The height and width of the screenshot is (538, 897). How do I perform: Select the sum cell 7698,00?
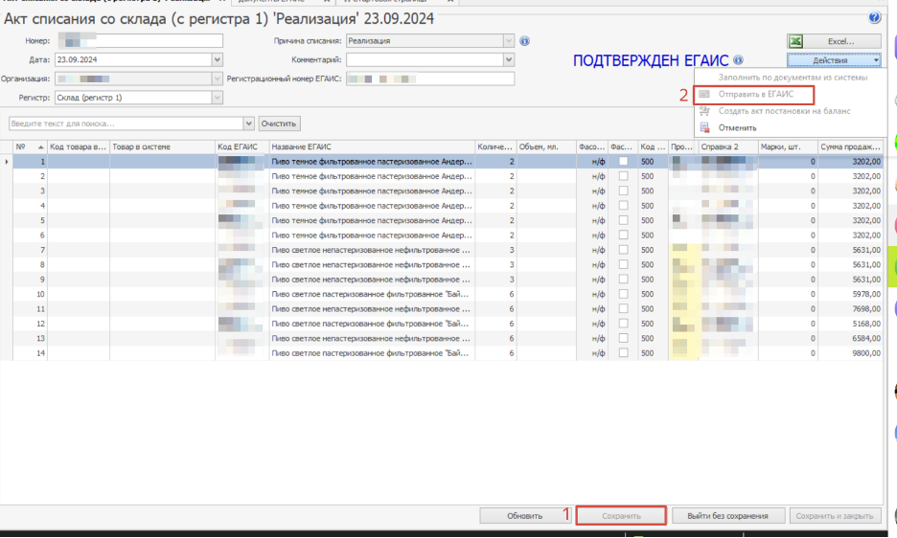tap(849, 309)
